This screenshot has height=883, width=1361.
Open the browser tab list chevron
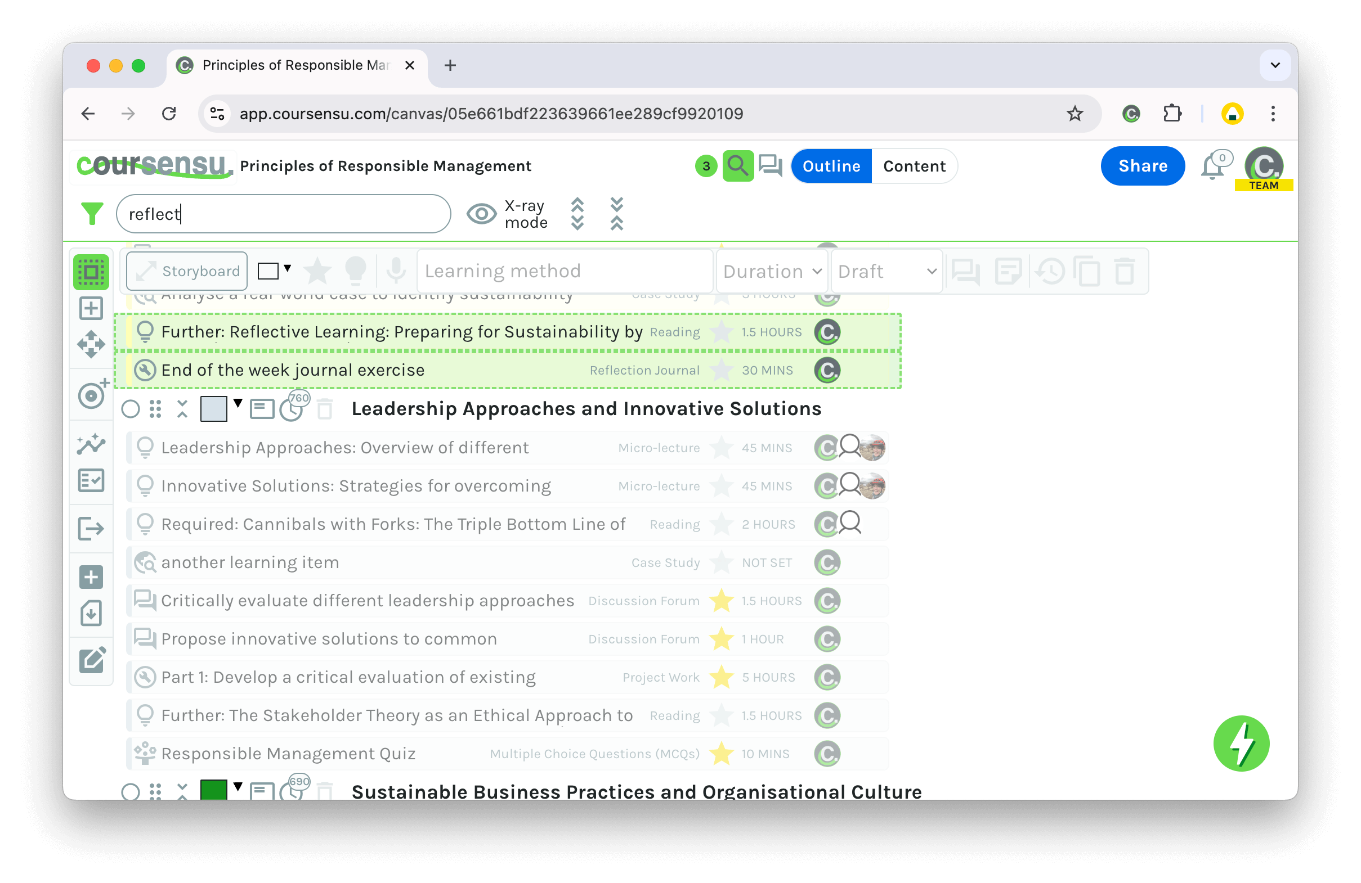tap(1275, 65)
